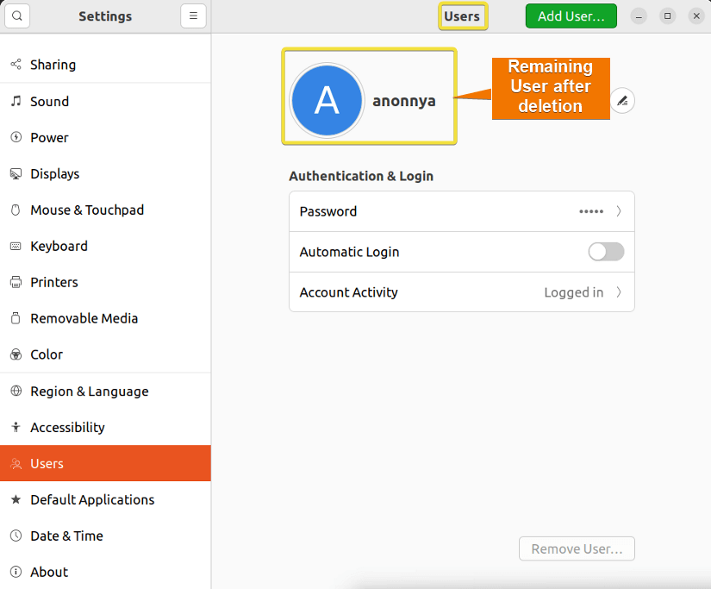Open Printers settings
The image size is (711, 589).
[105, 282]
